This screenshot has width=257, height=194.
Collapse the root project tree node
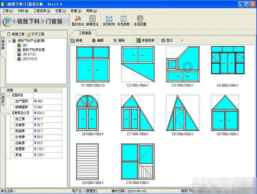pyautogui.click(x=9, y=41)
